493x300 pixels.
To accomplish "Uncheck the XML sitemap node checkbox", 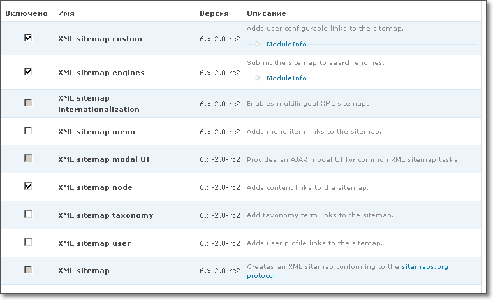I will pos(28,186).
